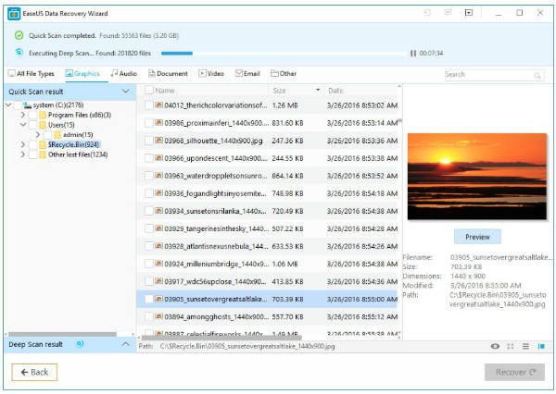Image resolution: width=556 pixels, height=394 pixels.
Task: Check the Other lost files checkbox
Action: [x=32, y=154]
